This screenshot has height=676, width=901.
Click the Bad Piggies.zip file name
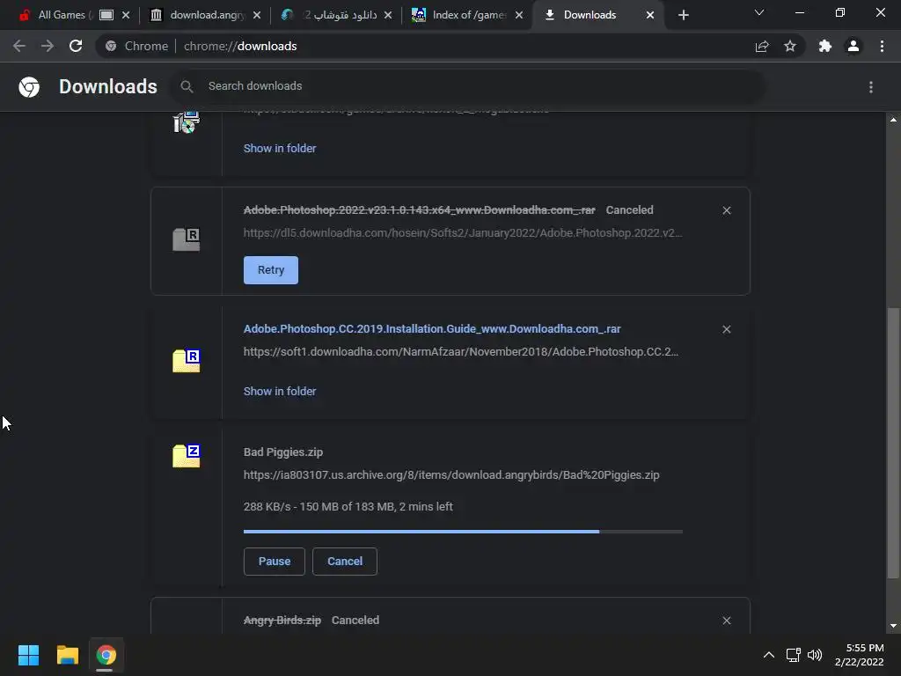282,452
